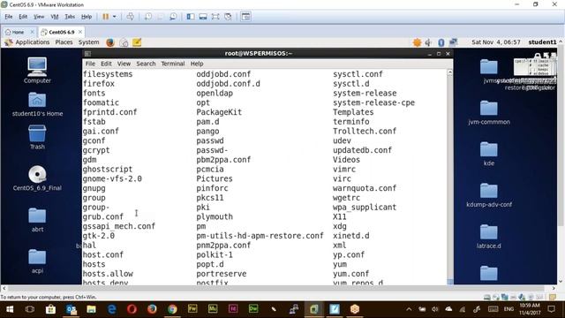
Task: Open the network connections panel icon
Action: pos(453,42)
